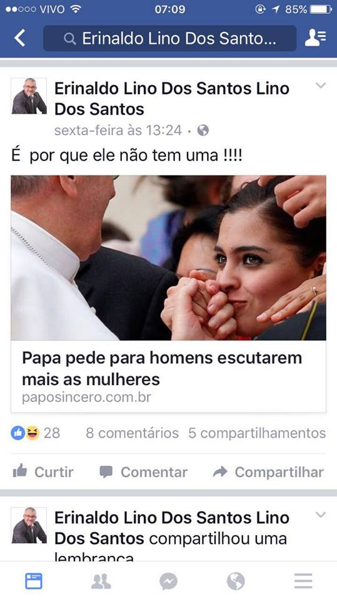The height and width of the screenshot is (601, 337).
Task: Open the reactions count icons
Action: pyautogui.click(x=35, y=433)
